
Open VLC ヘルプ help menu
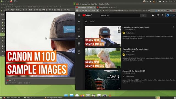67,10
